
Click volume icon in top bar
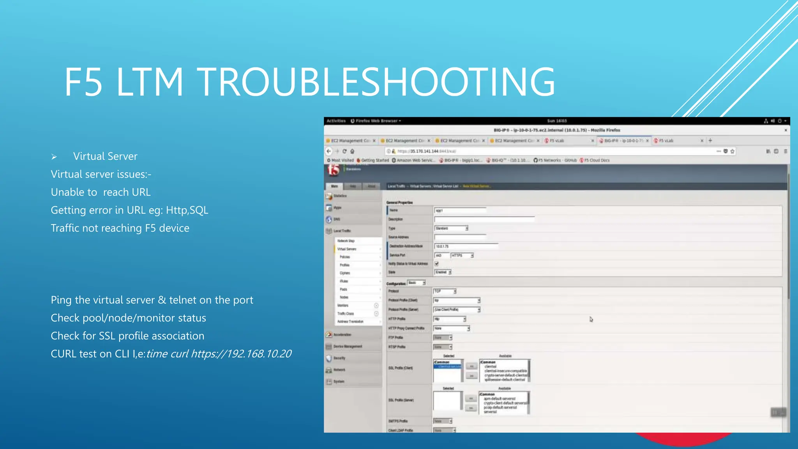tap(773, 121)
